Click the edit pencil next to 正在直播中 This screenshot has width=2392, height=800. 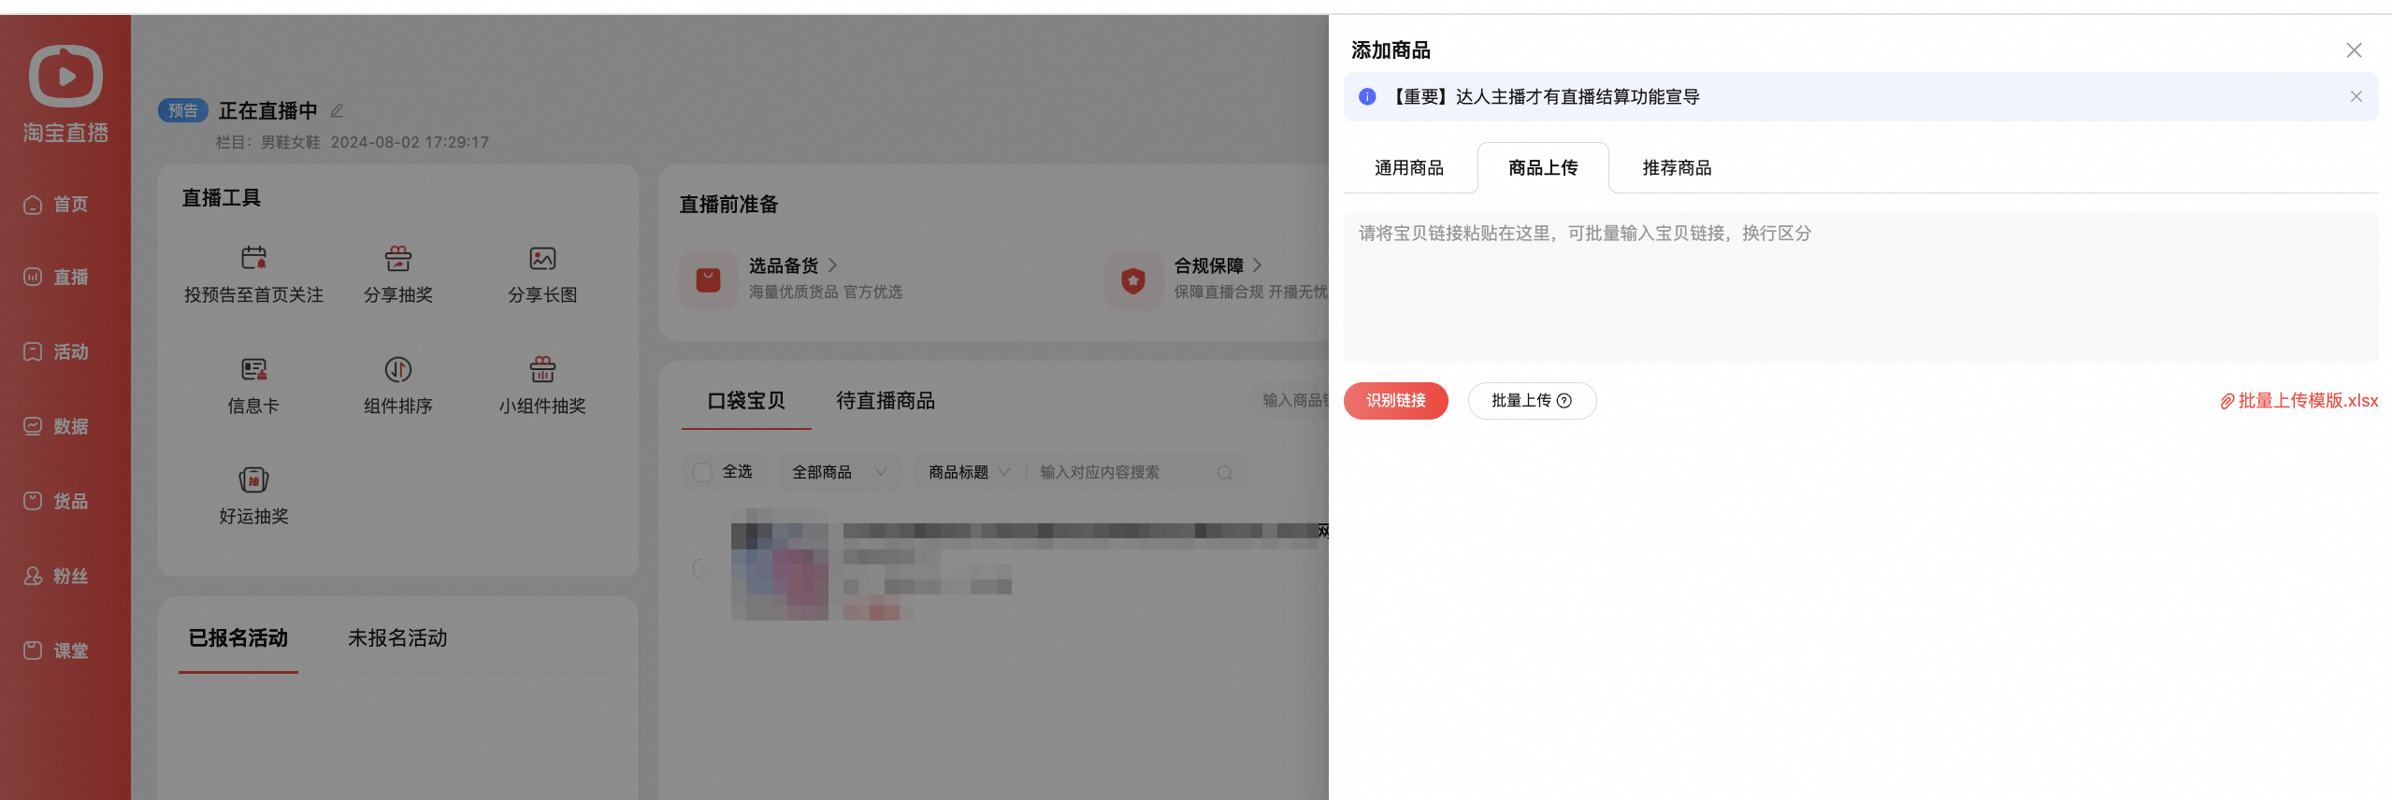pyautogui.click(x=337, y=110)
